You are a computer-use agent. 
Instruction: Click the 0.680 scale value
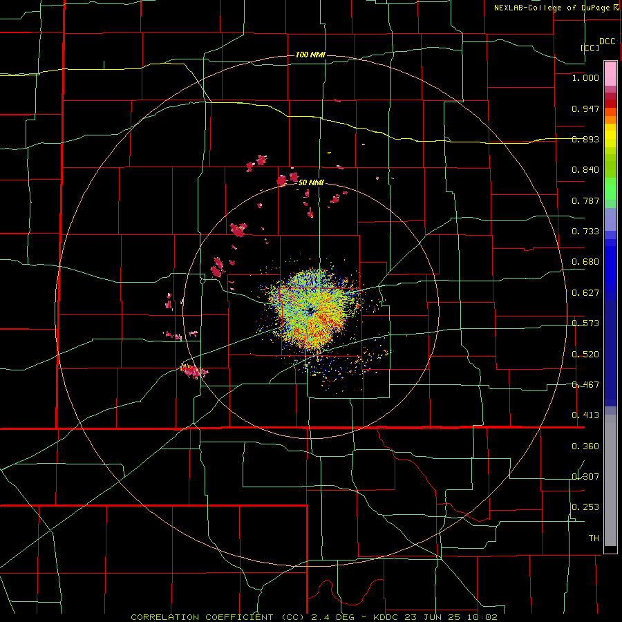[x=585, y=262]
